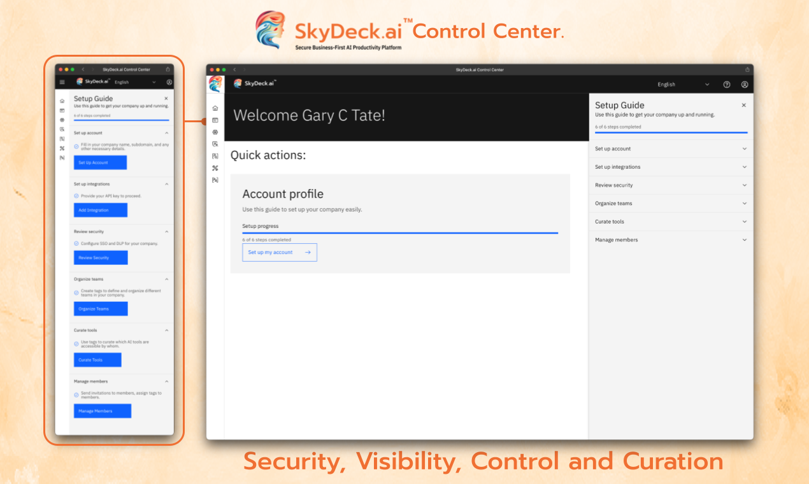Click the 'Curate Tools' button
The image size is (809, 484).
pos(97,360)
